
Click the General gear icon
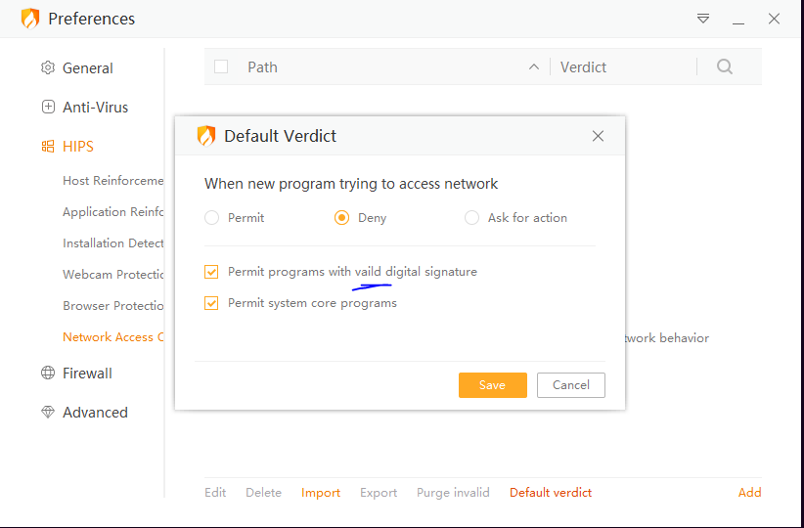point(48,68)
